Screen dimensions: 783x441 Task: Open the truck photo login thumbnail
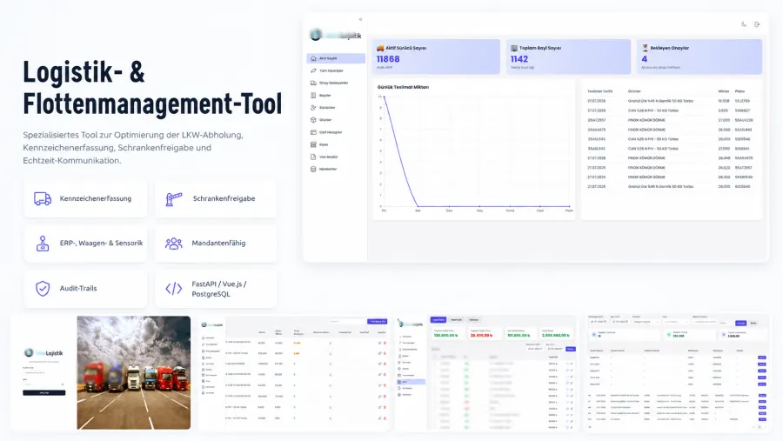[133, 372]
